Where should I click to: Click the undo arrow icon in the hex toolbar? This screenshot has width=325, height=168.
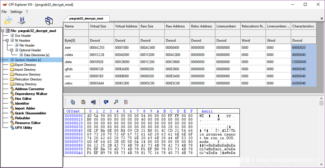(106, 102)
